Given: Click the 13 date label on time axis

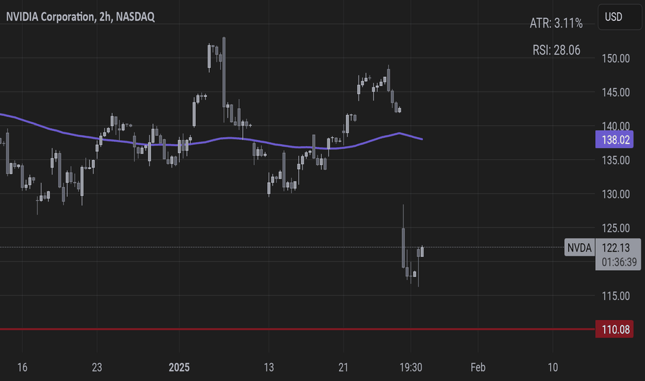Looking at the screenshot, I should pyautogui.click(x=269, y=367).
